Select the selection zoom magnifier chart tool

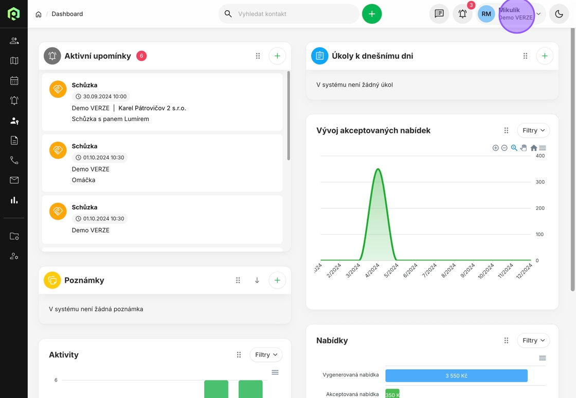click(x=514, y=148)
